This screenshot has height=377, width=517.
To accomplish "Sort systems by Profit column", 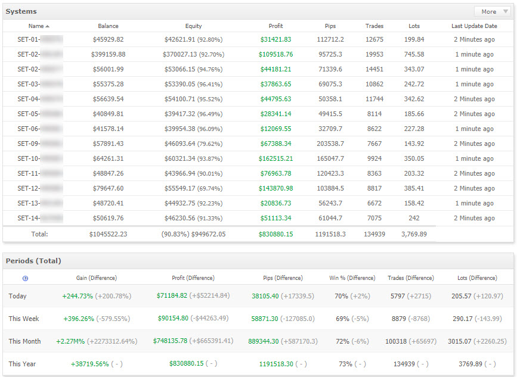I will coord(275,26).
